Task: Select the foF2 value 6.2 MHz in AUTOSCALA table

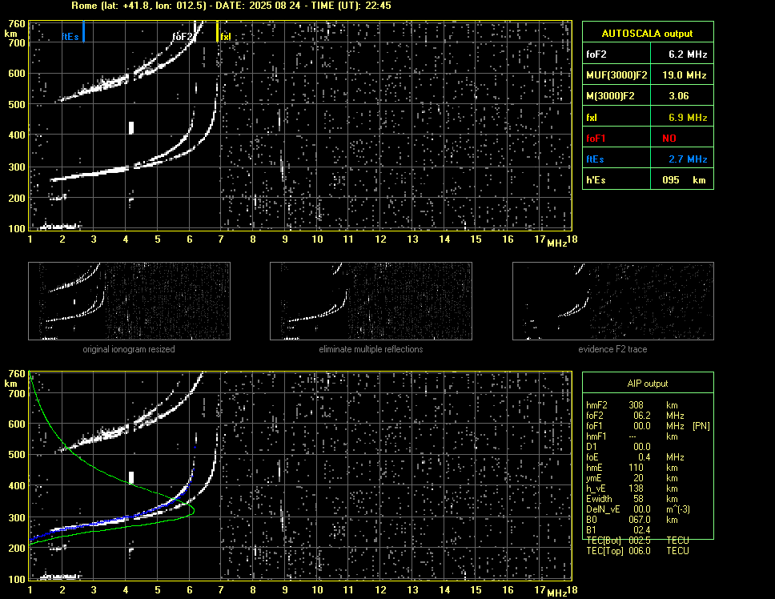Action: click(x=688, y=54)
